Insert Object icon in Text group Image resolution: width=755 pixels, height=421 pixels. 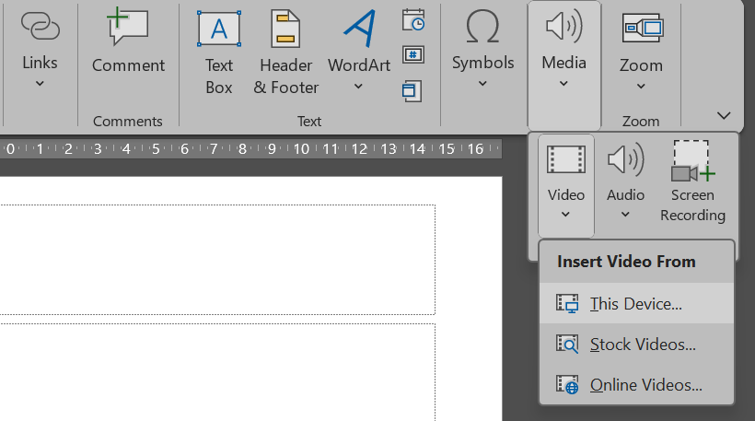click(x=412, y=91)
